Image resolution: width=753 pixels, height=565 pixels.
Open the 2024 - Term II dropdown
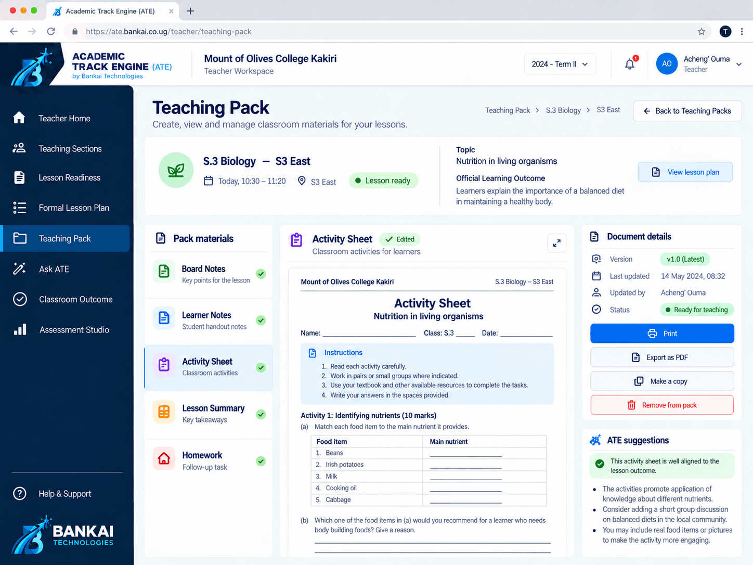(560, 64)
